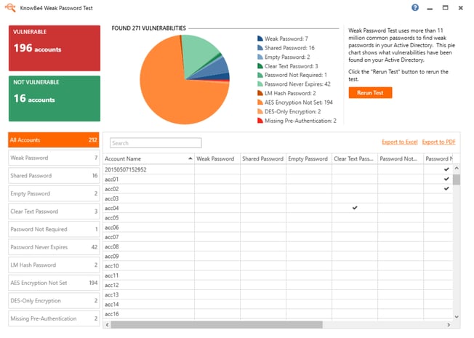The height and width of the screenshot is (338, 474).
Task: Click the Vulnerable 196 accounts tile
Action: (x=55, y=49)
